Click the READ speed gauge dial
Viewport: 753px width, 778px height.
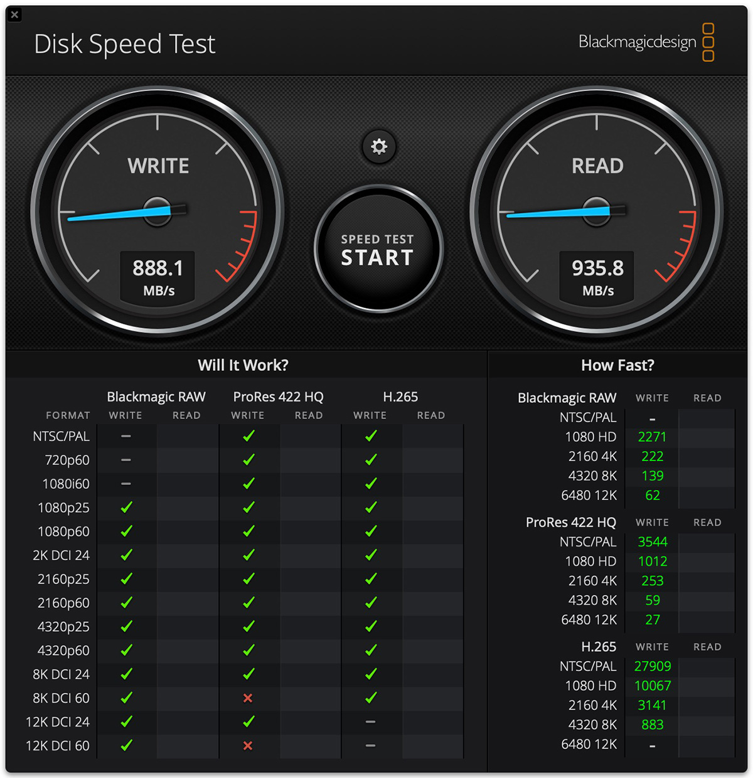pyautogui.click(x=596, y=211)
